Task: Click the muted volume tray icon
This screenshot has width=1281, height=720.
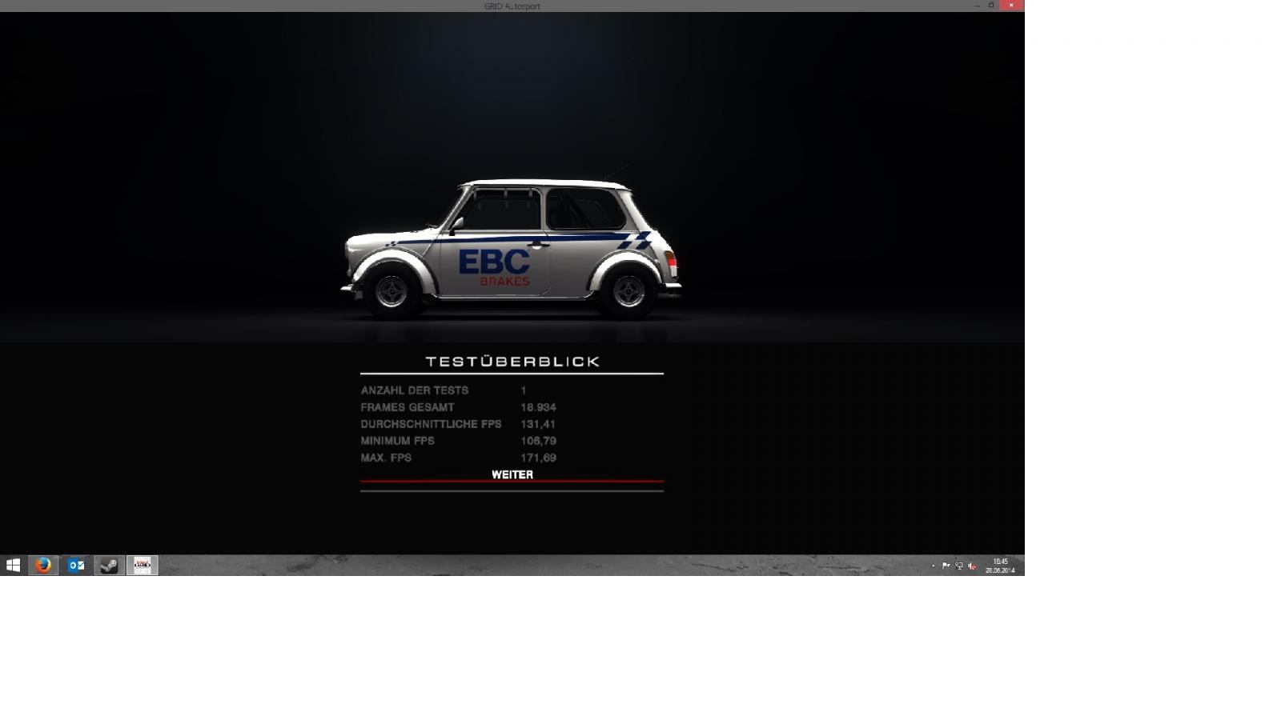Action: tap(972, 566)
